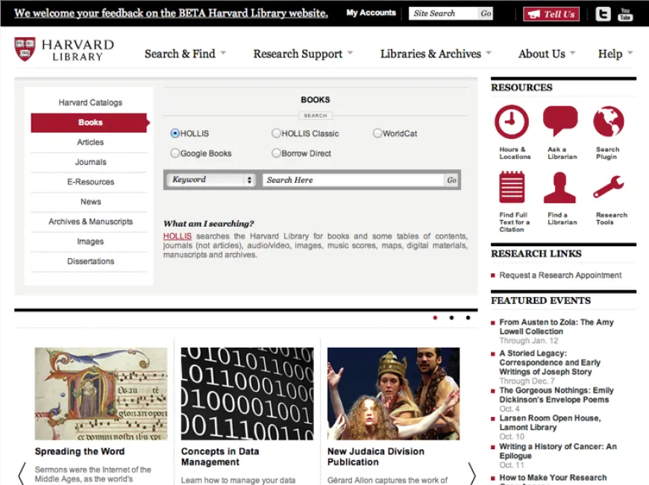649x485 pixels.
Task: Expand the Search & Find menu
Action: coord(185,54)
